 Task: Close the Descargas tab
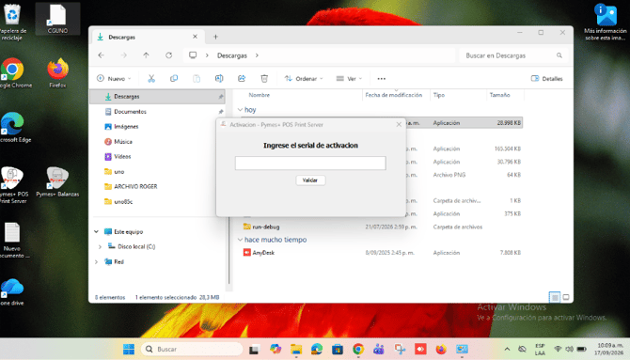pos(195,37)
